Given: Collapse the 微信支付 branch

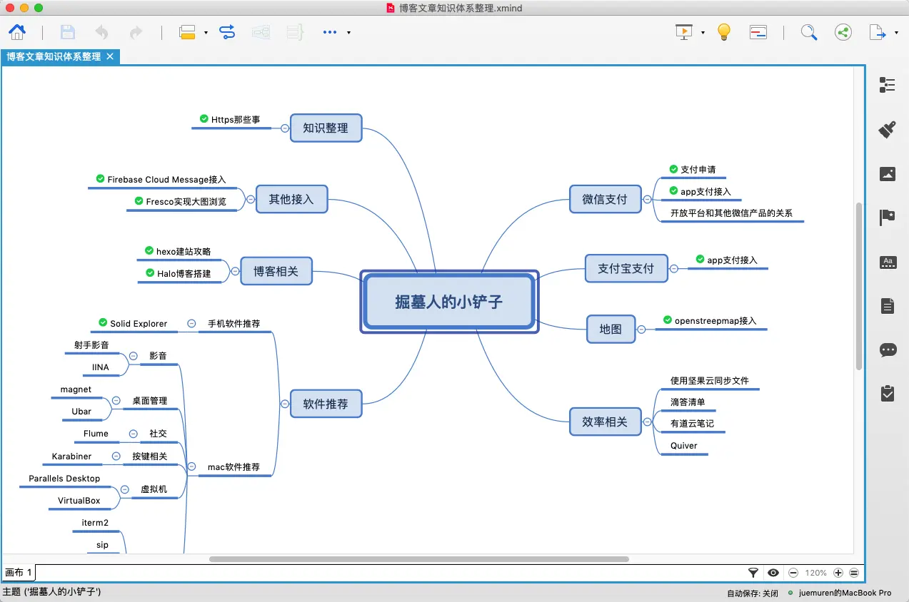Looking at the screenshot, I should [x=647, y=200].
